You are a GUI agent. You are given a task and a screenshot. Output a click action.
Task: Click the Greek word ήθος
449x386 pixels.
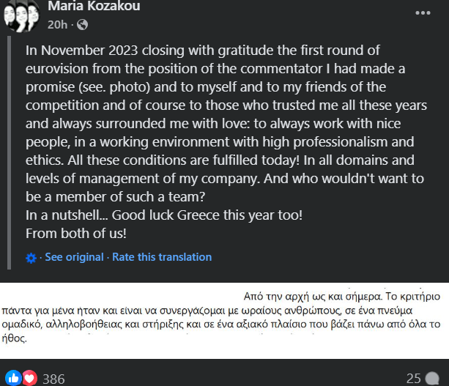(14, 338)
